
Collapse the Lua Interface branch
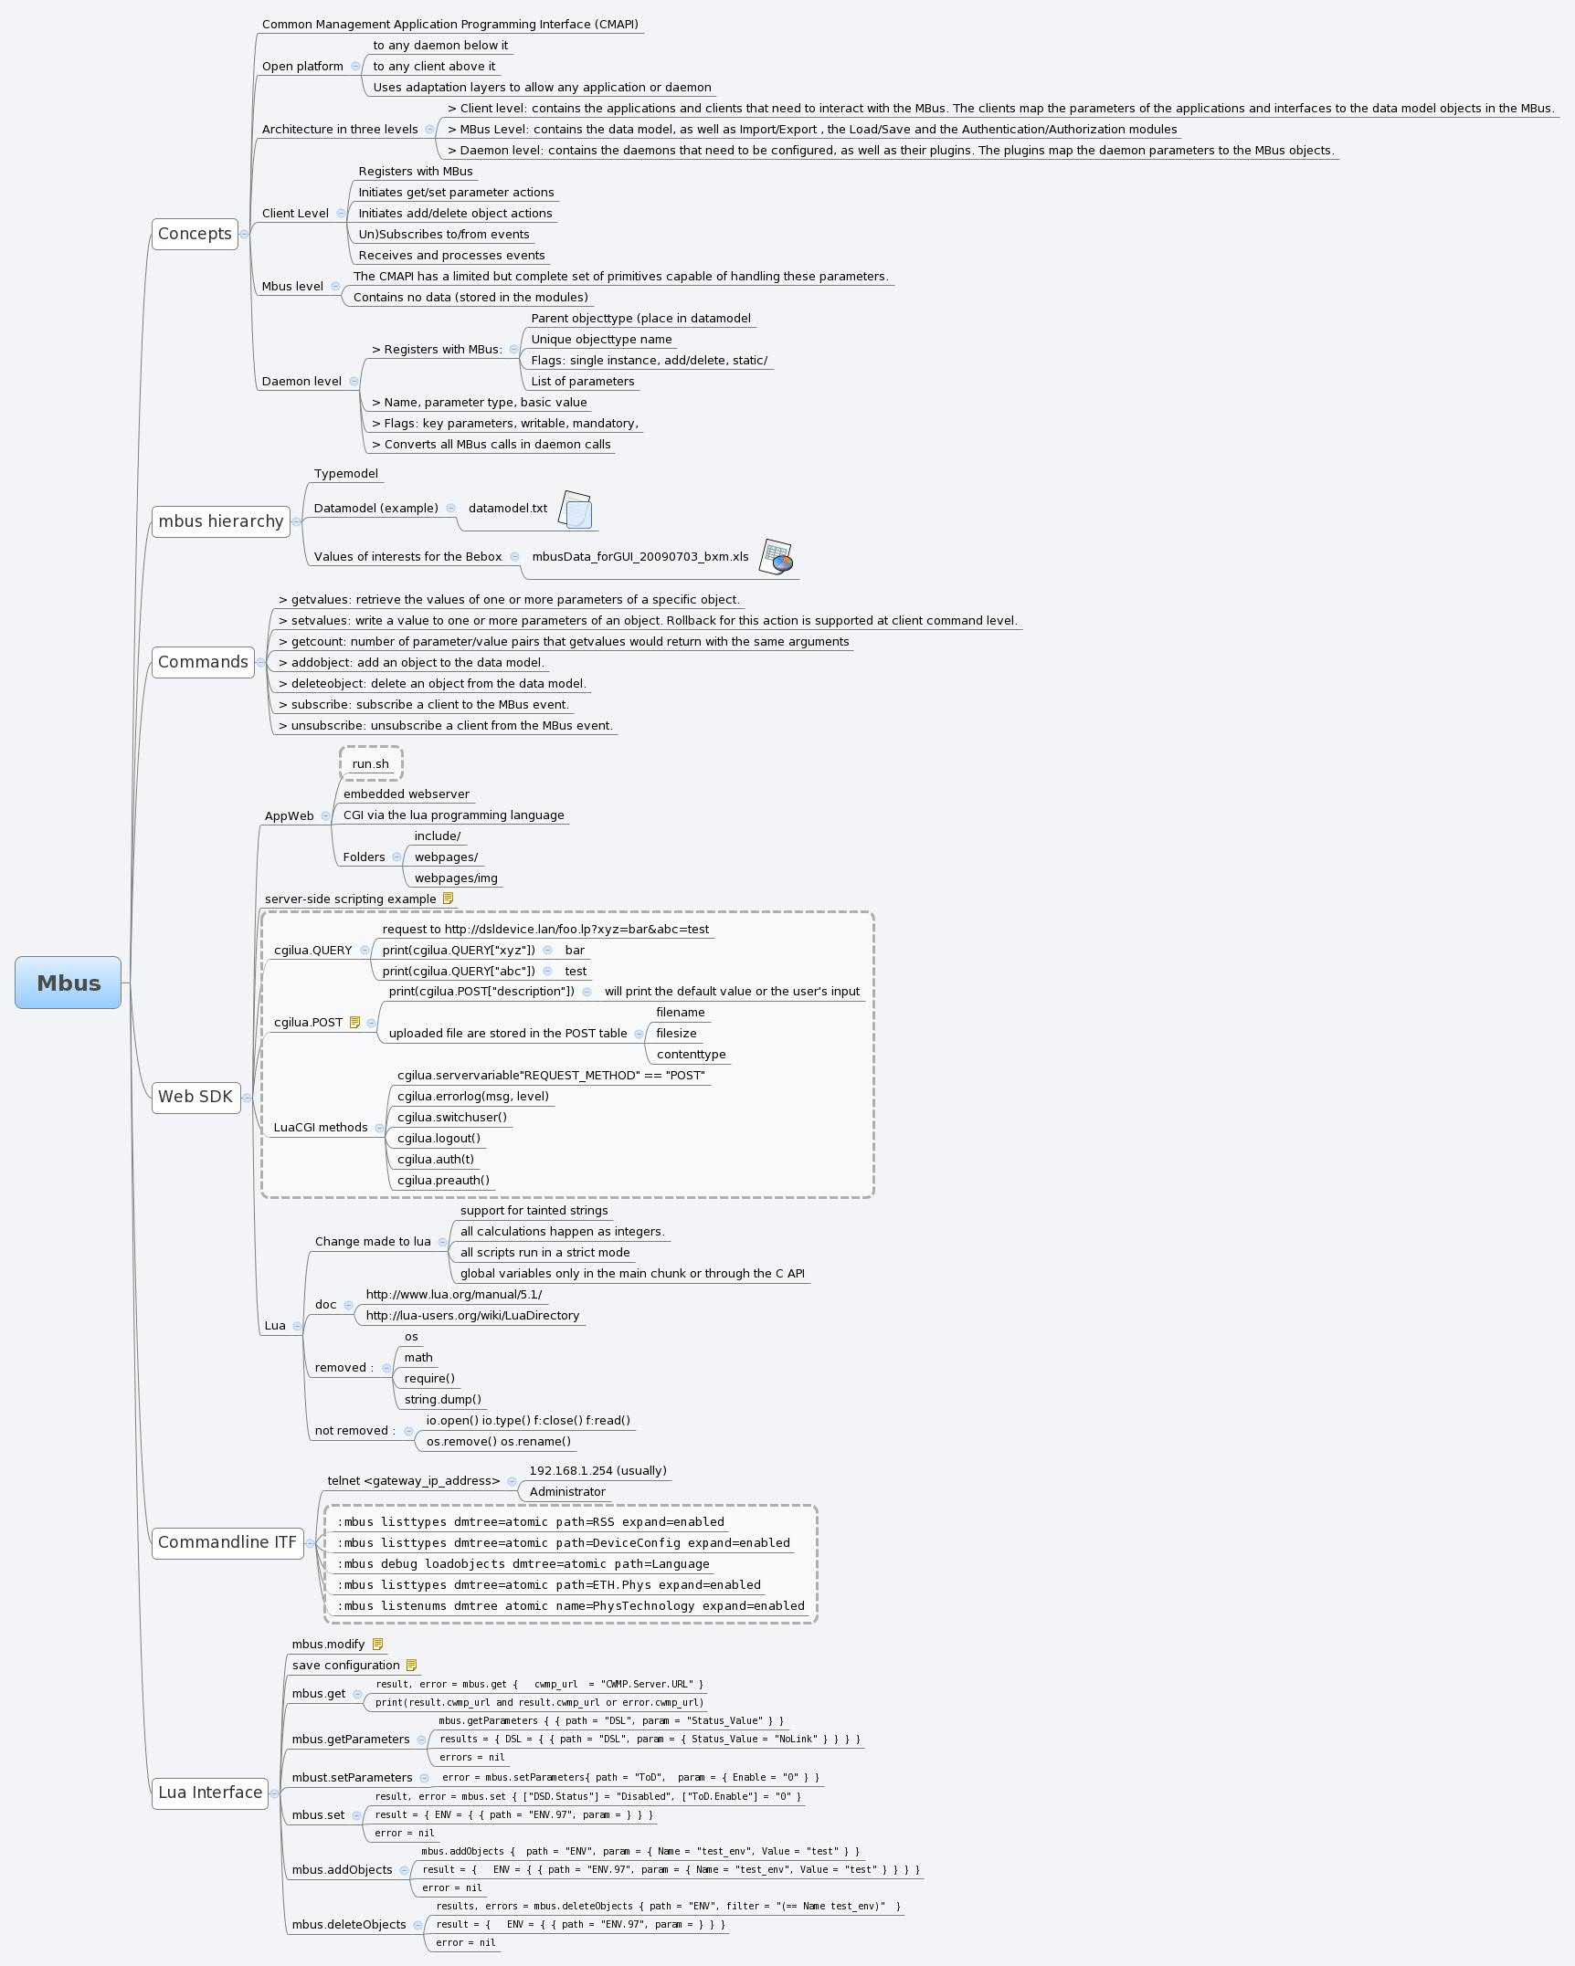[x=272, y=1793]
